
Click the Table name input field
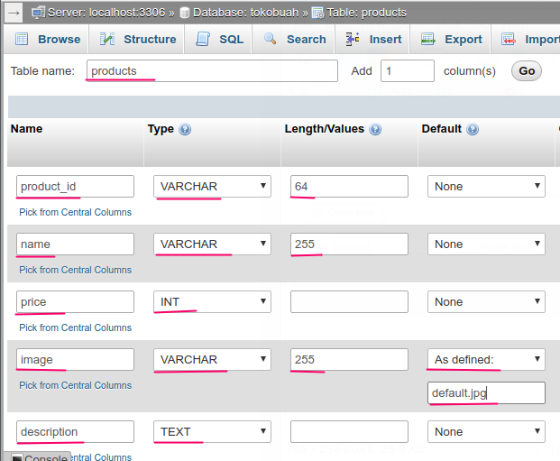(x=213, y=71)
